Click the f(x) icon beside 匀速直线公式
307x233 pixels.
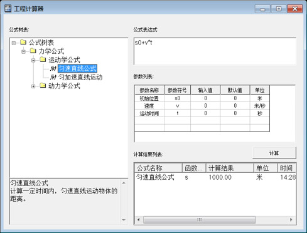pyautogui.click(x=53, y=68)
